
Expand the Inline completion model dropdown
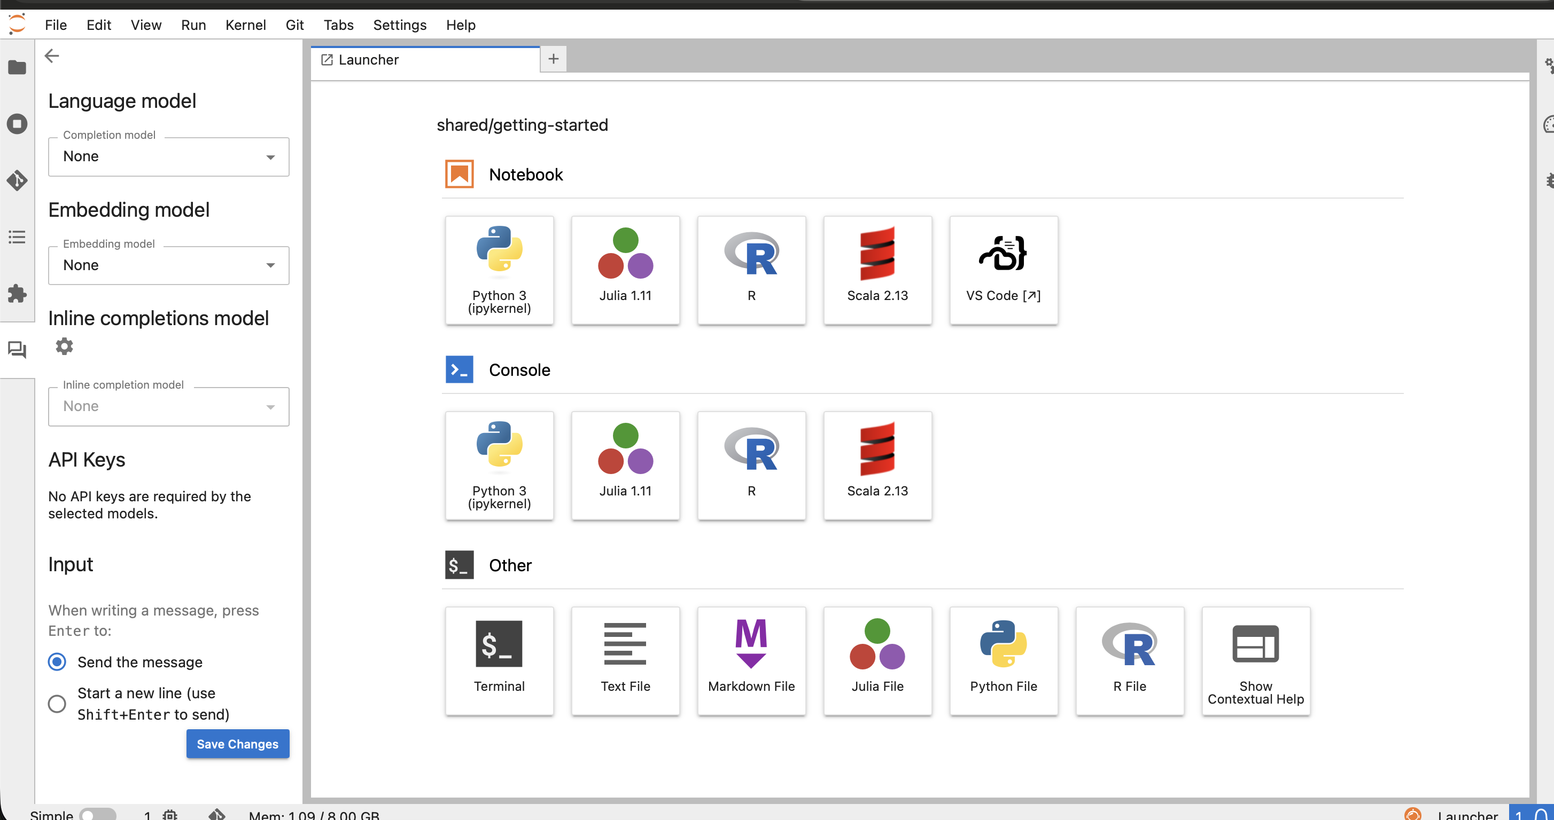[x=168, y=406]
